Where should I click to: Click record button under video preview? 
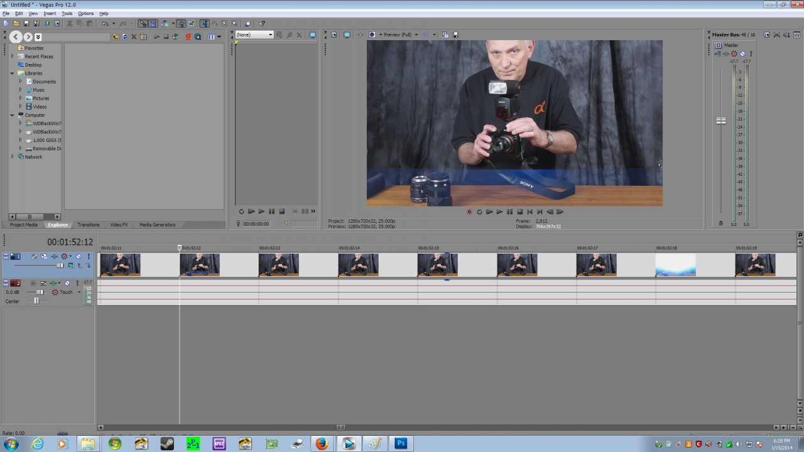click(x=469, y=212)
